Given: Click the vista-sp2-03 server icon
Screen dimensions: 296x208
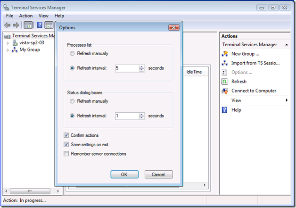Looking at the screenshot, I should pyautogui.click(x=15, y=43).
